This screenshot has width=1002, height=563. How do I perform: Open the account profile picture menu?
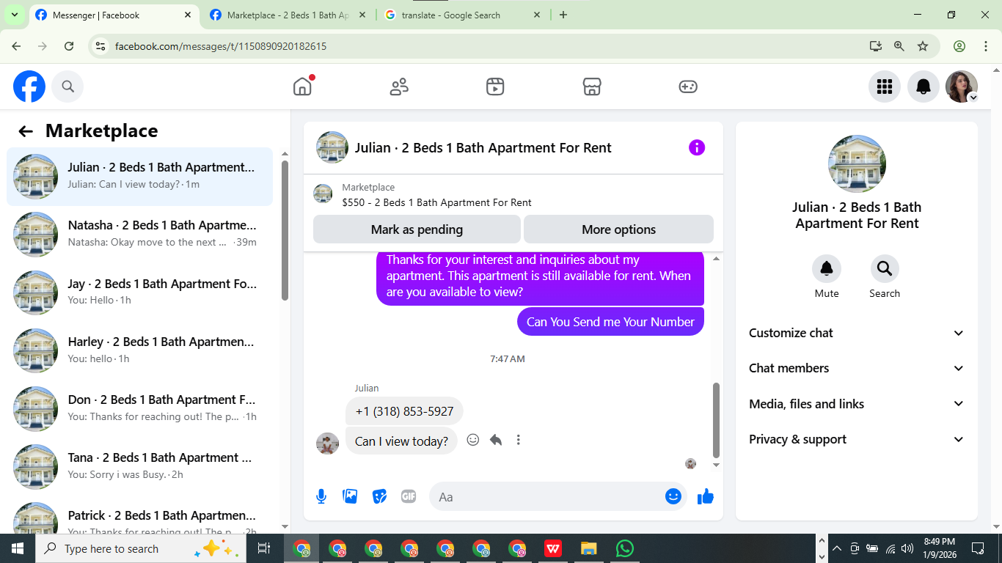[962, 87]
